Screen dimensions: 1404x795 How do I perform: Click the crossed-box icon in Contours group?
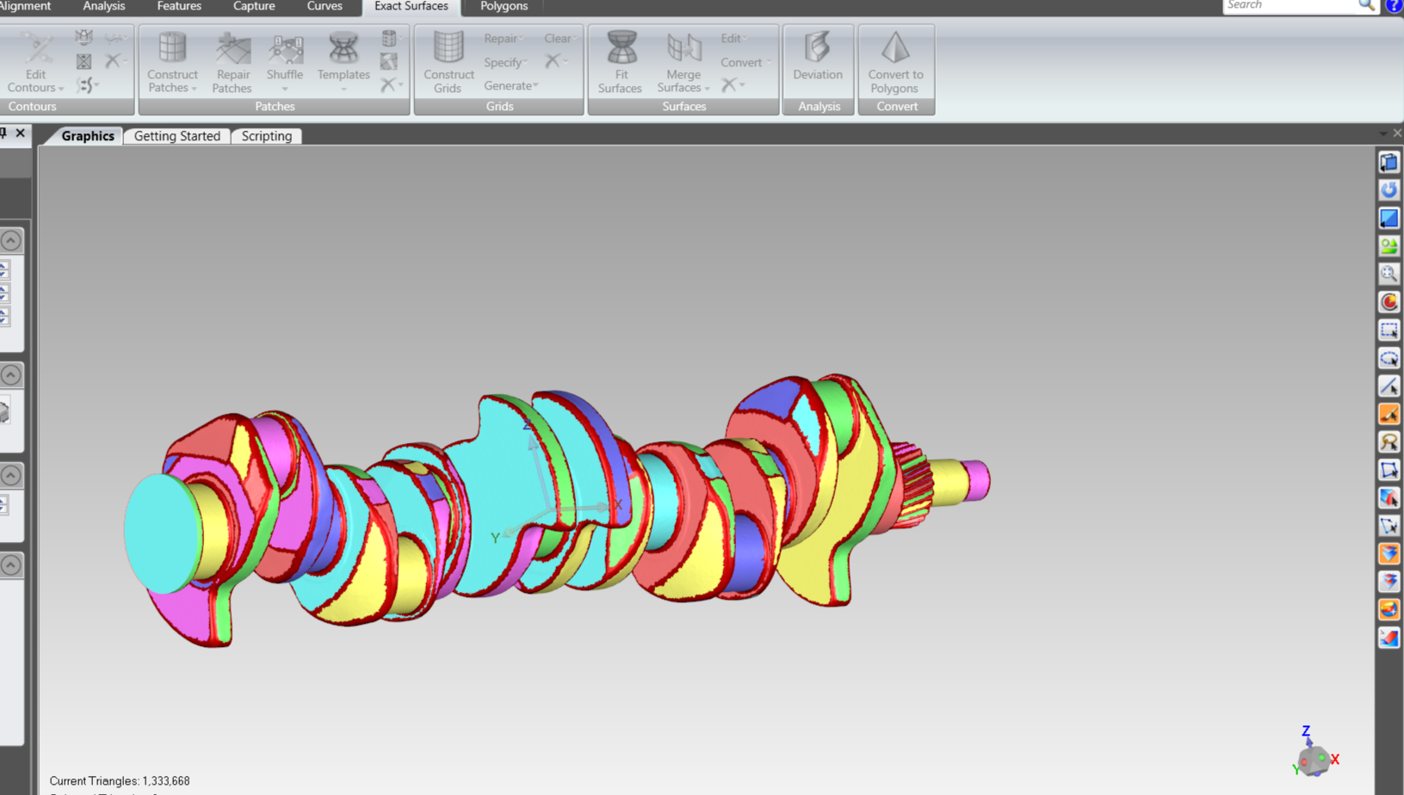click(x=83, y=61)
